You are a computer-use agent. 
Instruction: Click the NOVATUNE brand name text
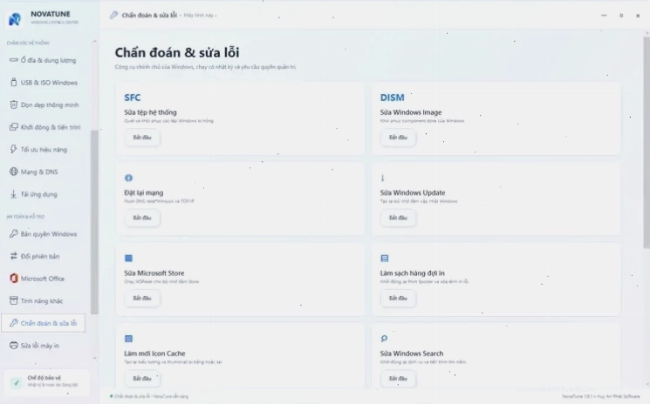coord(50,14)
